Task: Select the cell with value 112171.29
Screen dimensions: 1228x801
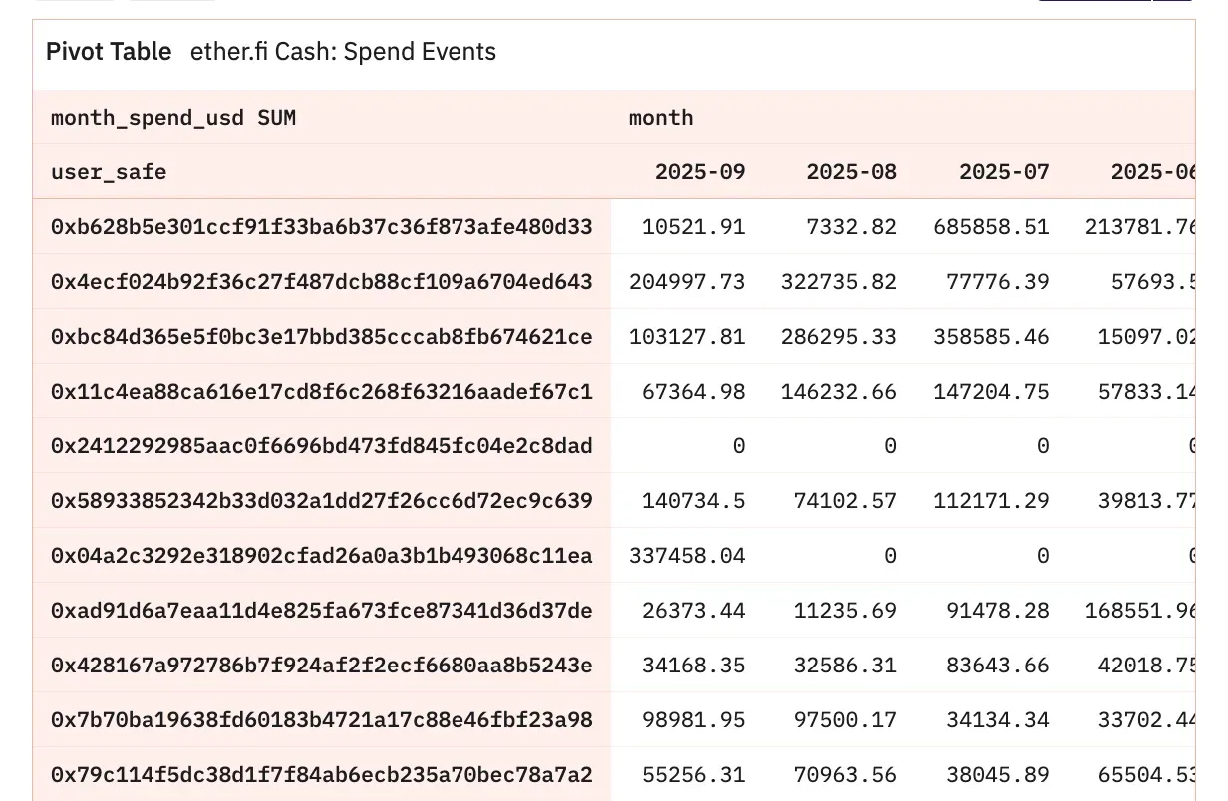Action: click(x=991, y=501)
